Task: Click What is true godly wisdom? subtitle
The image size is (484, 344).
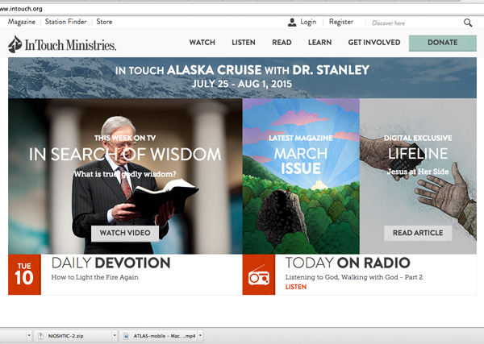Action: click(125, 174)
